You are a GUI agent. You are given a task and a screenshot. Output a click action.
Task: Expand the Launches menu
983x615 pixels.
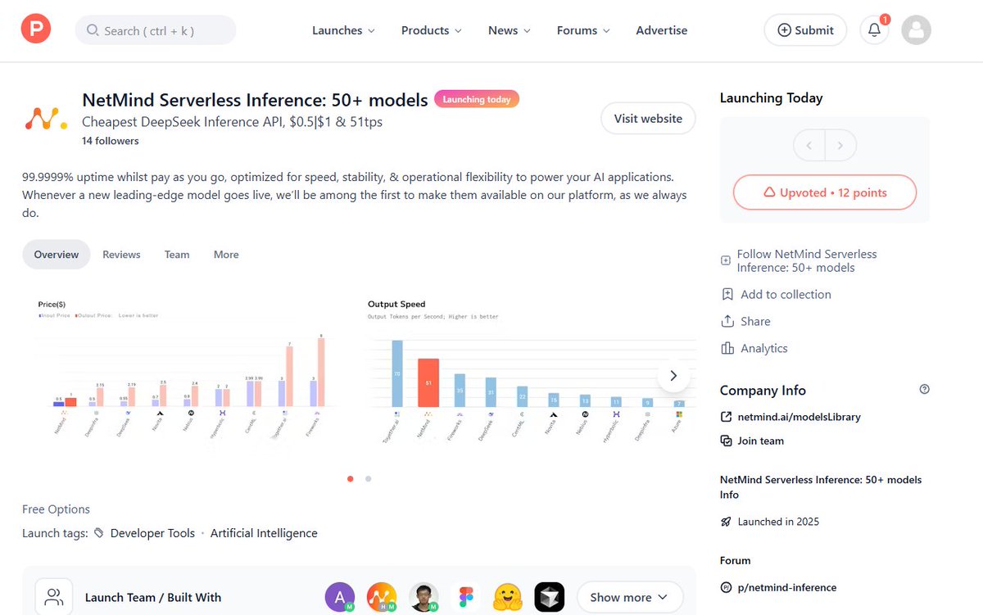pos(344,30)
